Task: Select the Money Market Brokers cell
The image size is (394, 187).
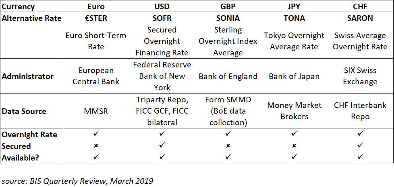Action: tap(294, 111)
